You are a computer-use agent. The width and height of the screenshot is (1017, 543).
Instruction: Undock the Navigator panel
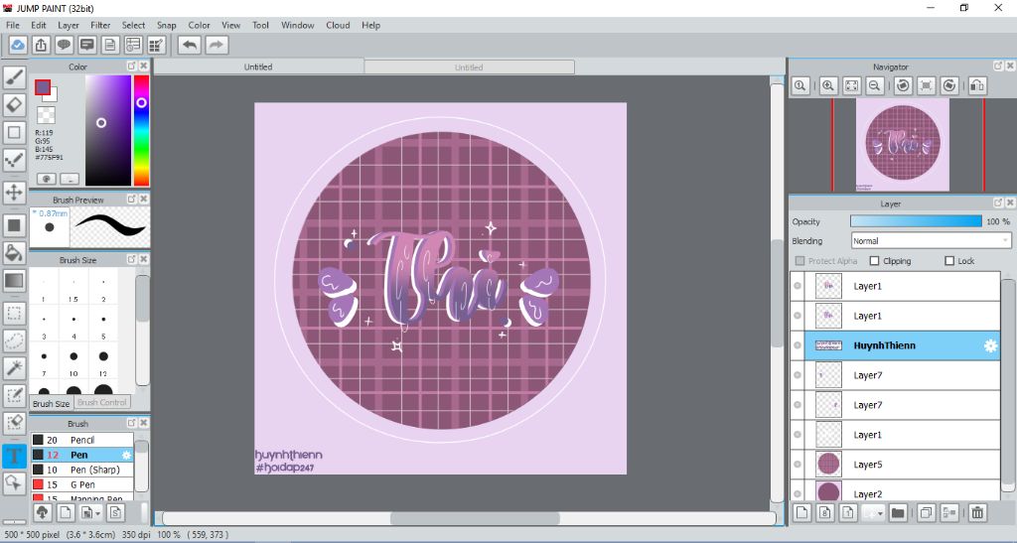(x=998, y=67)
